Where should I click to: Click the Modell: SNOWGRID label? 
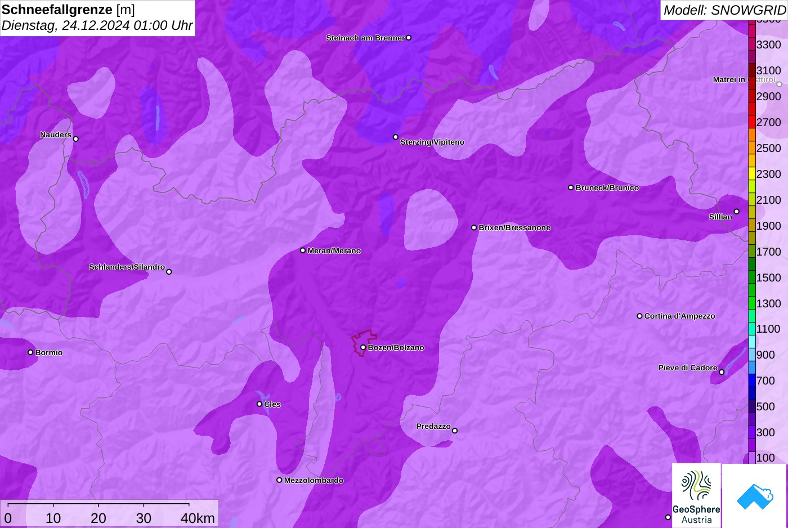pos(724,10)
